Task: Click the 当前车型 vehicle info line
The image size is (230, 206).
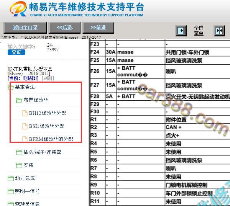Action: coord(51,38)
